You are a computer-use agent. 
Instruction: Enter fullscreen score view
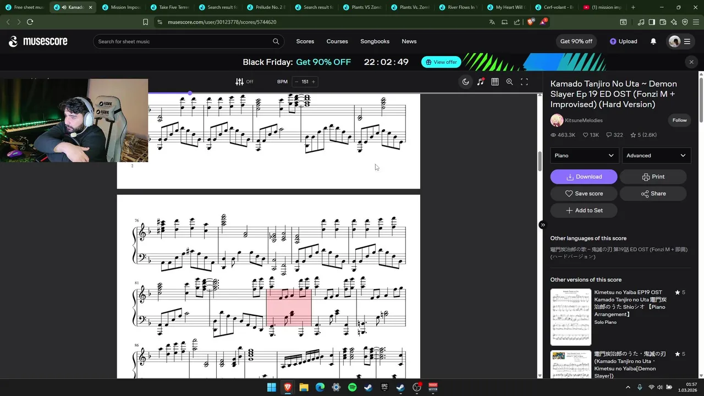[524, 81]
